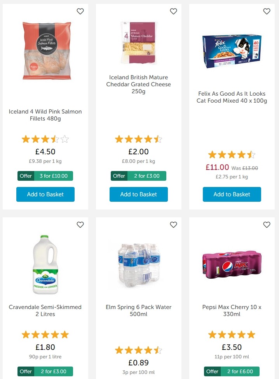The image size is (279, 379).
Task: Add British Mature Cheddar Grated Cheese to basket
Action: point(138,194)
